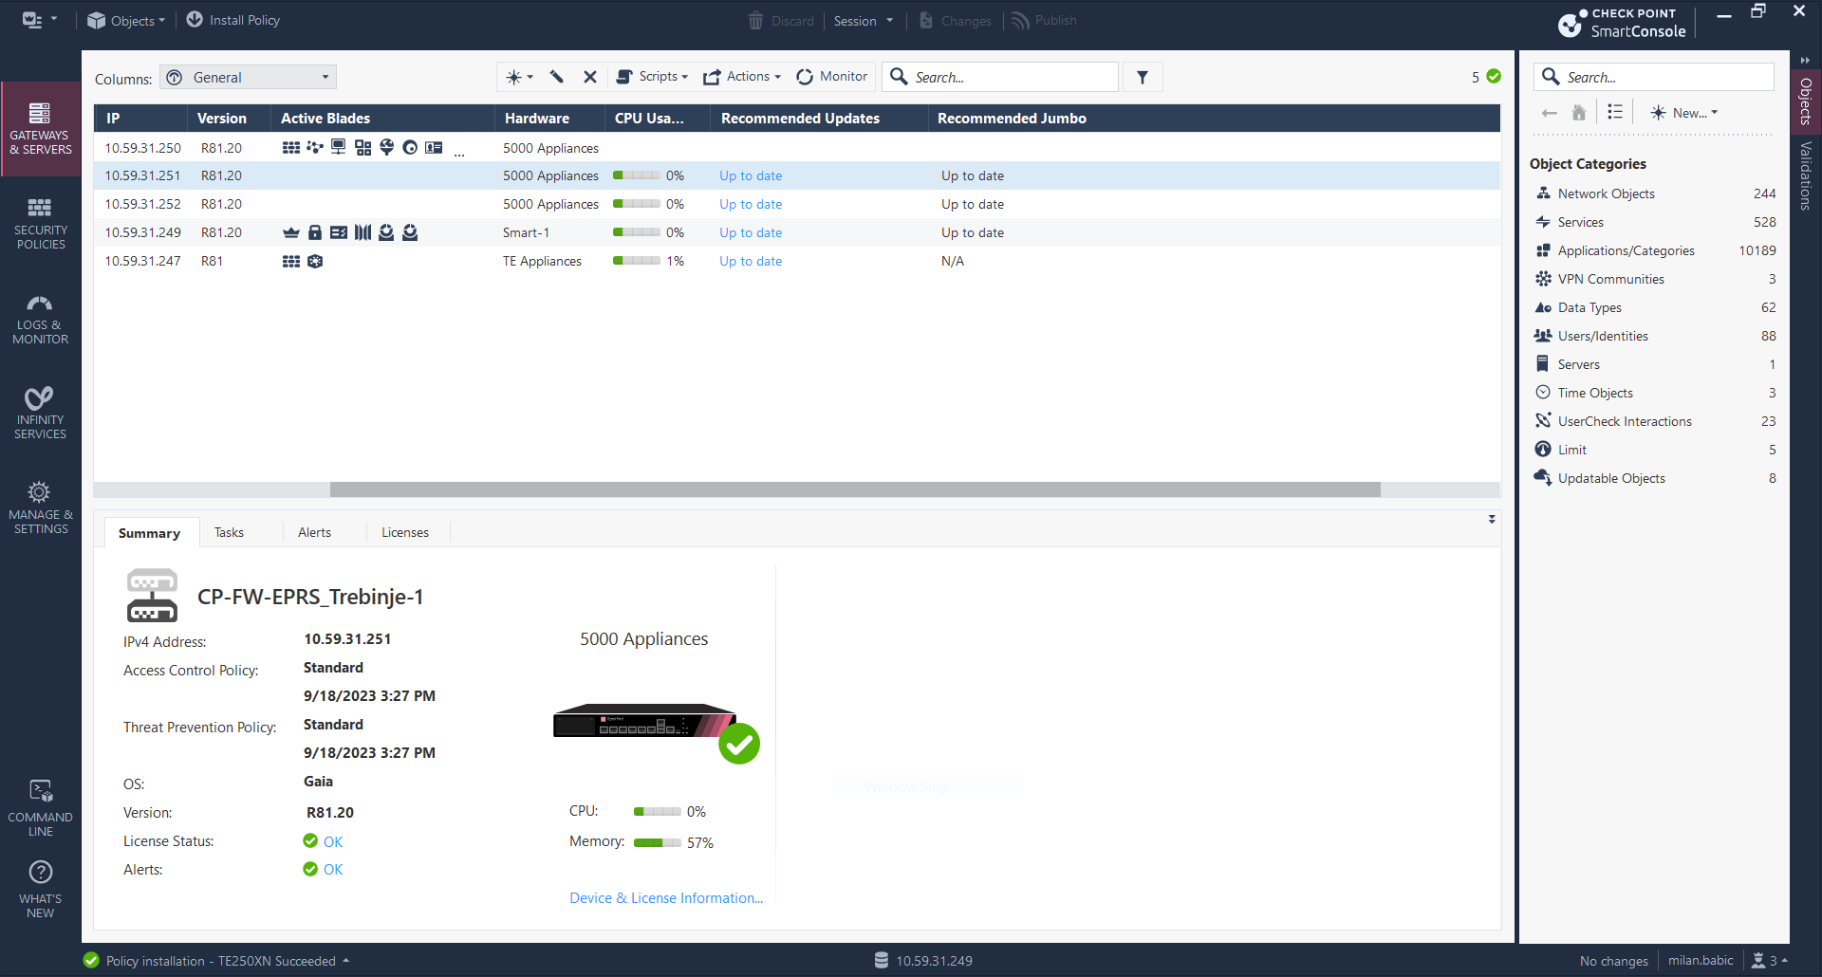Select the 10.59.31.250 gateway row
The height and width of the screenshot is (977, 1822).
[797, 148]
